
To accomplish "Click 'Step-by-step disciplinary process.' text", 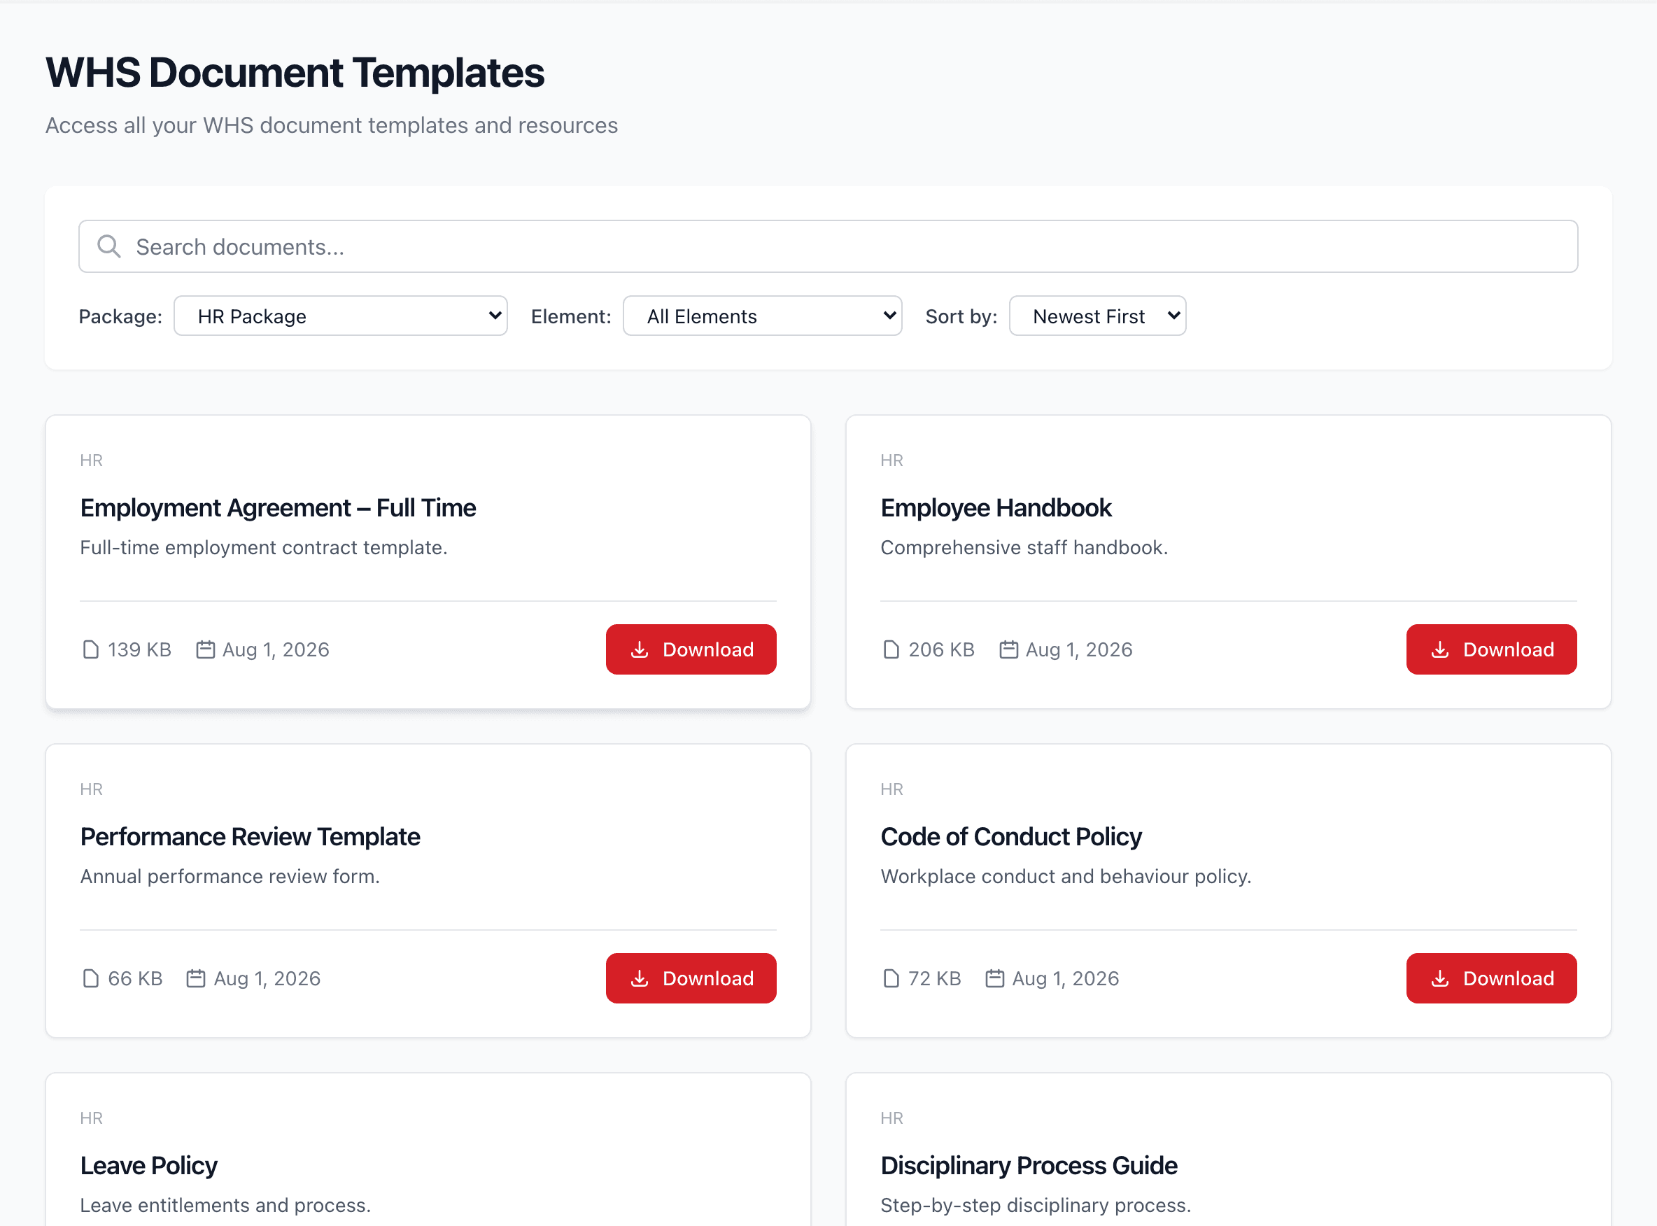I will [1036, 1205].
